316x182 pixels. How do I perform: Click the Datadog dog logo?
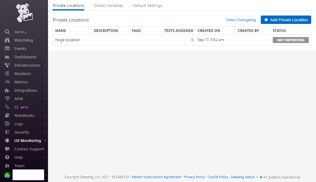coord(24,13)
